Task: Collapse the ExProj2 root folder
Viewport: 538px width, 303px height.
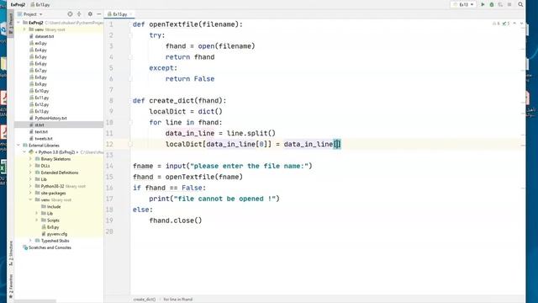Action: [18, 23]
